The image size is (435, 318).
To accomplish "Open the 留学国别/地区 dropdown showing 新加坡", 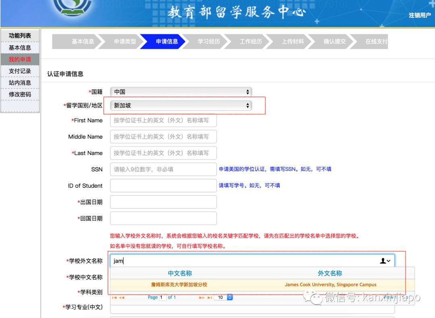I will pos(181,106).
